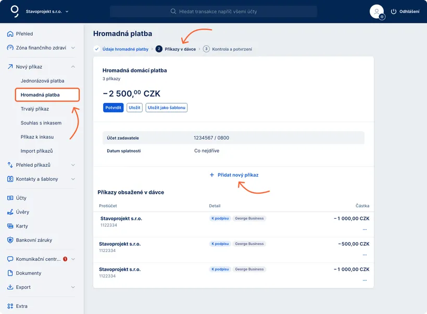
Task: Open the Úvěry loans icon
Action: (9, 212)
